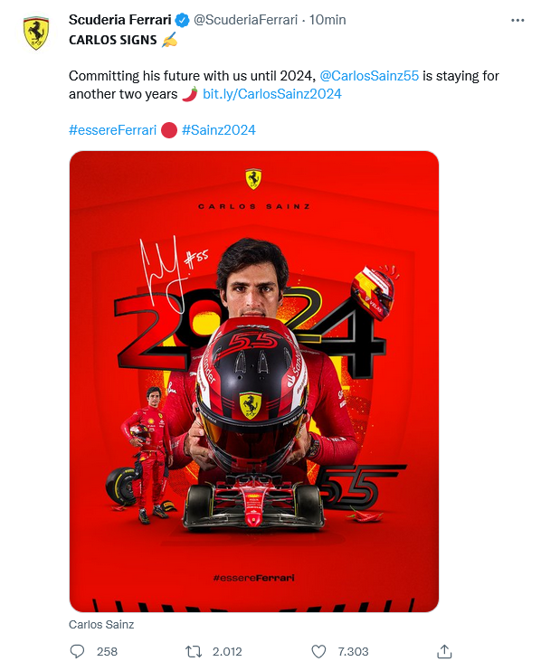Screen dimensions: 541x671
Task: Click the #Sainz2024 hashtag
Action: (219, 129)
